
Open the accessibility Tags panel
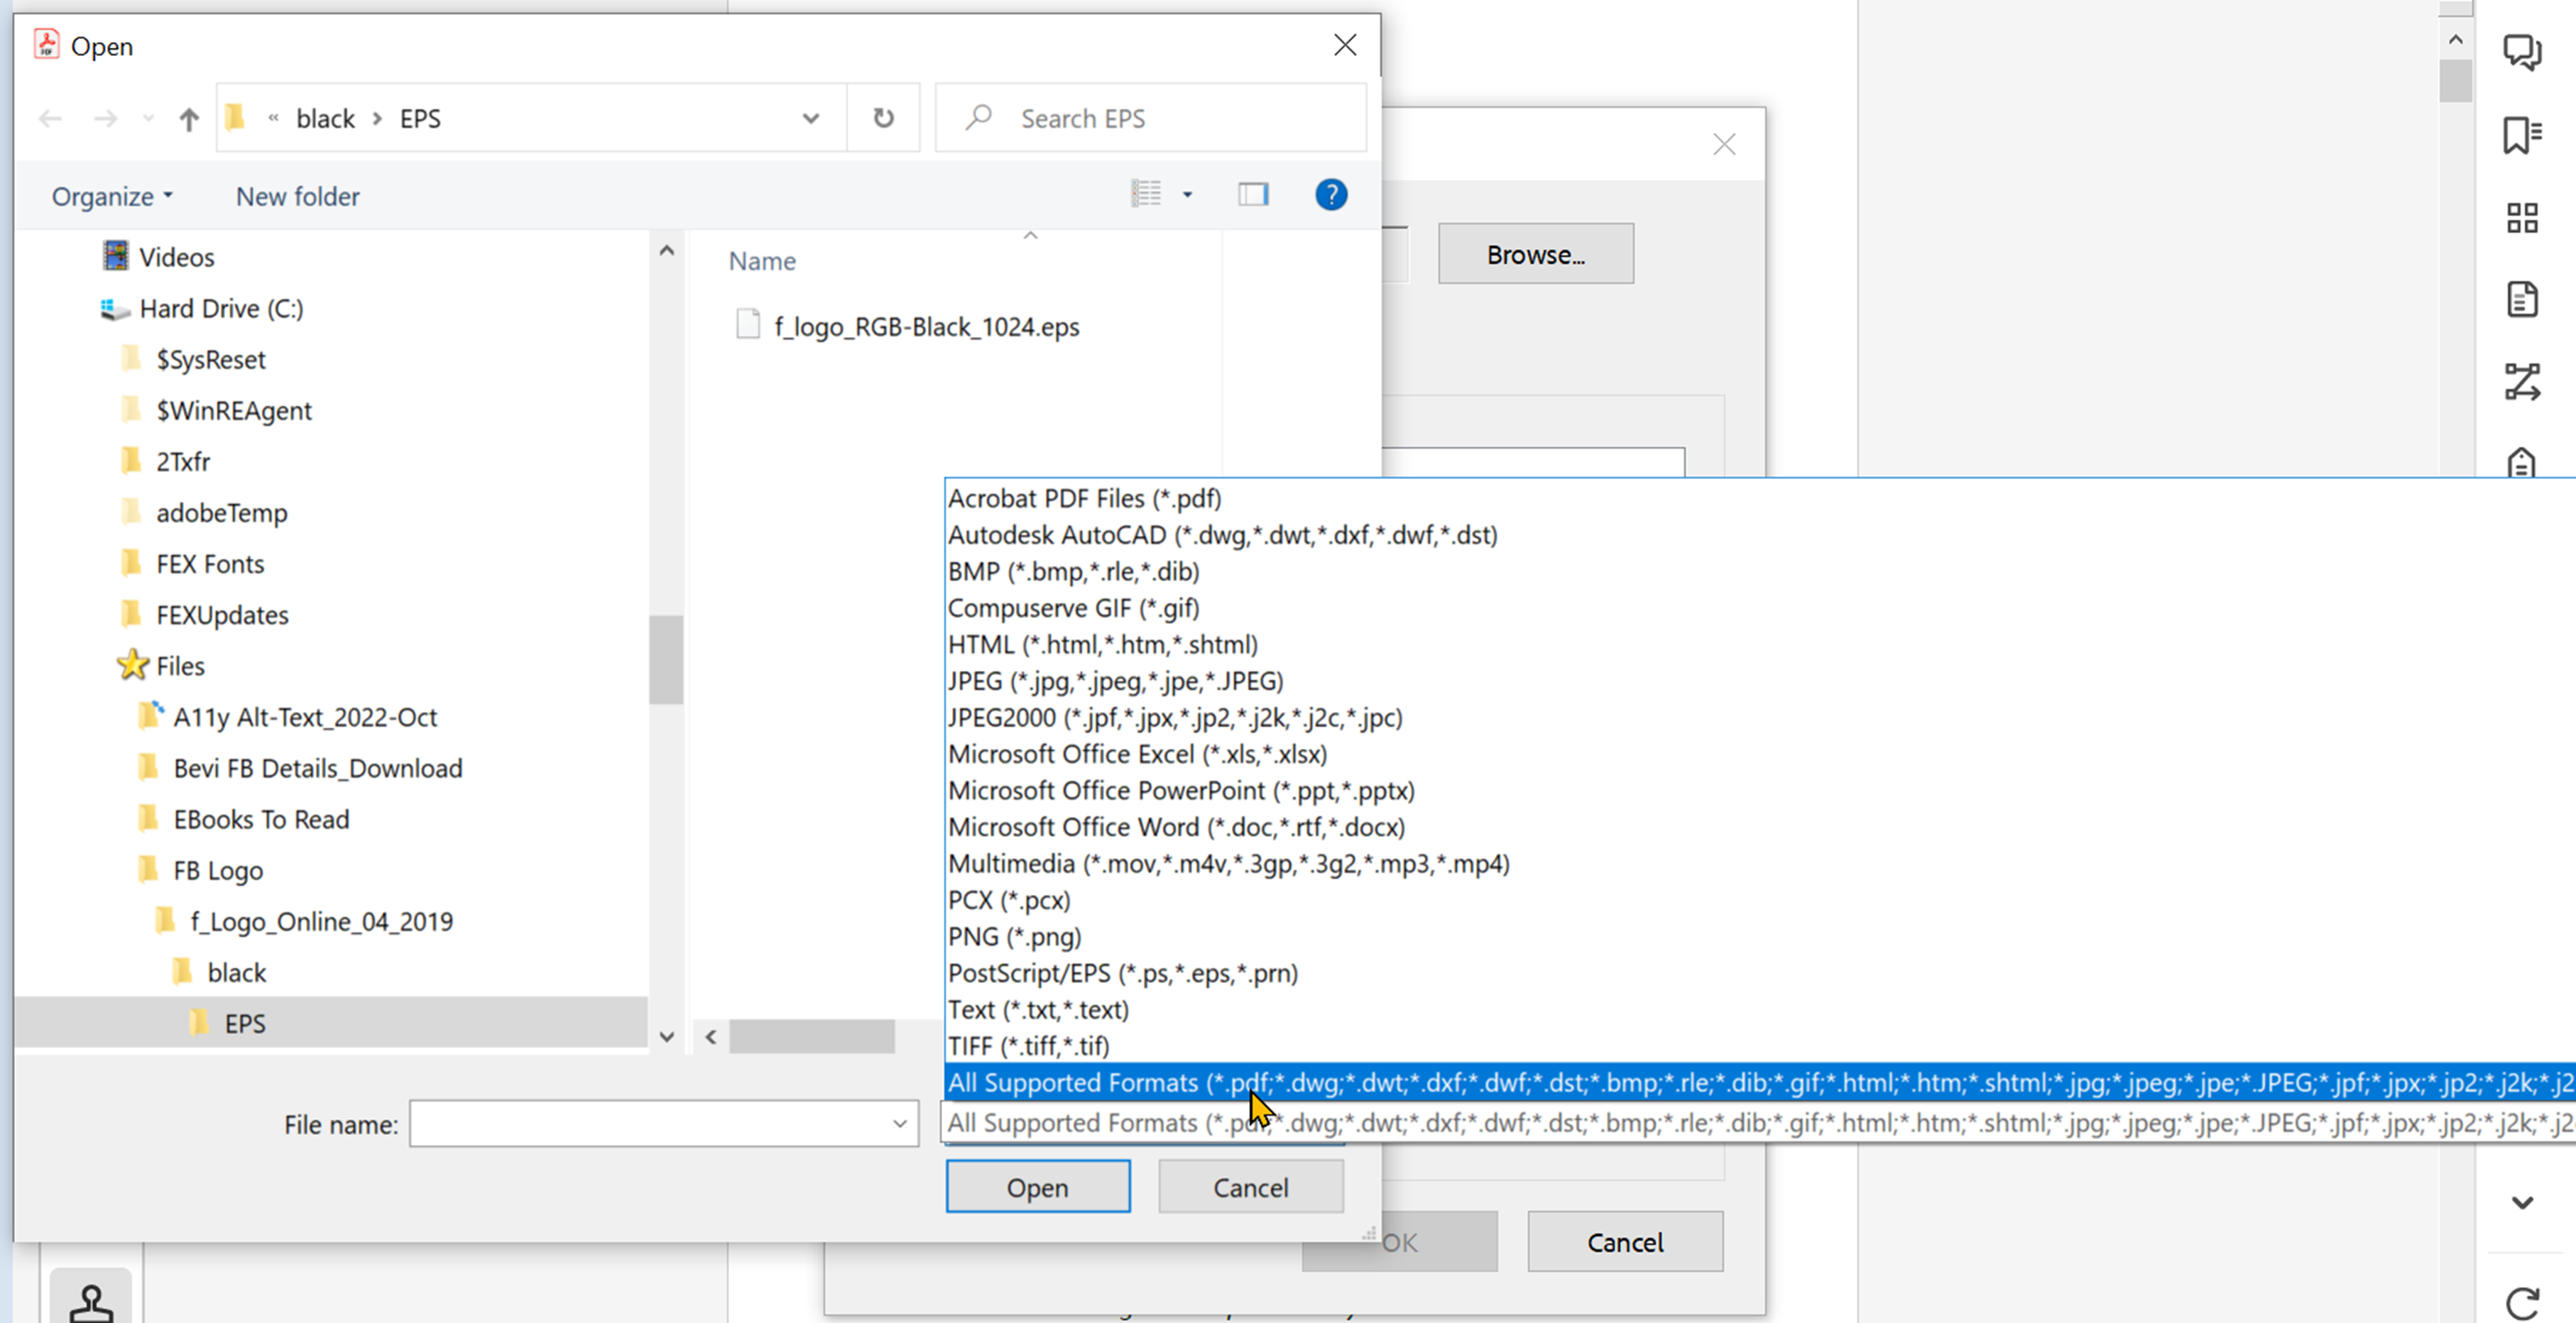pyautogui.click(x=2523, y=463)
